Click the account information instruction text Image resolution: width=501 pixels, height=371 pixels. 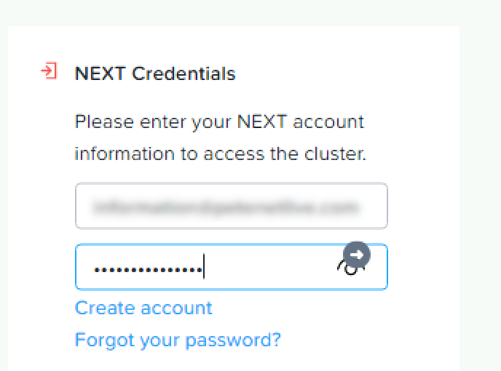point(219,121)
